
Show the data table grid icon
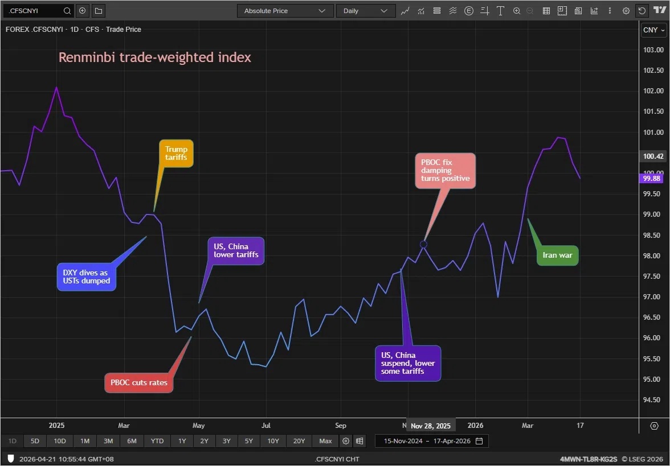[546, 11]
